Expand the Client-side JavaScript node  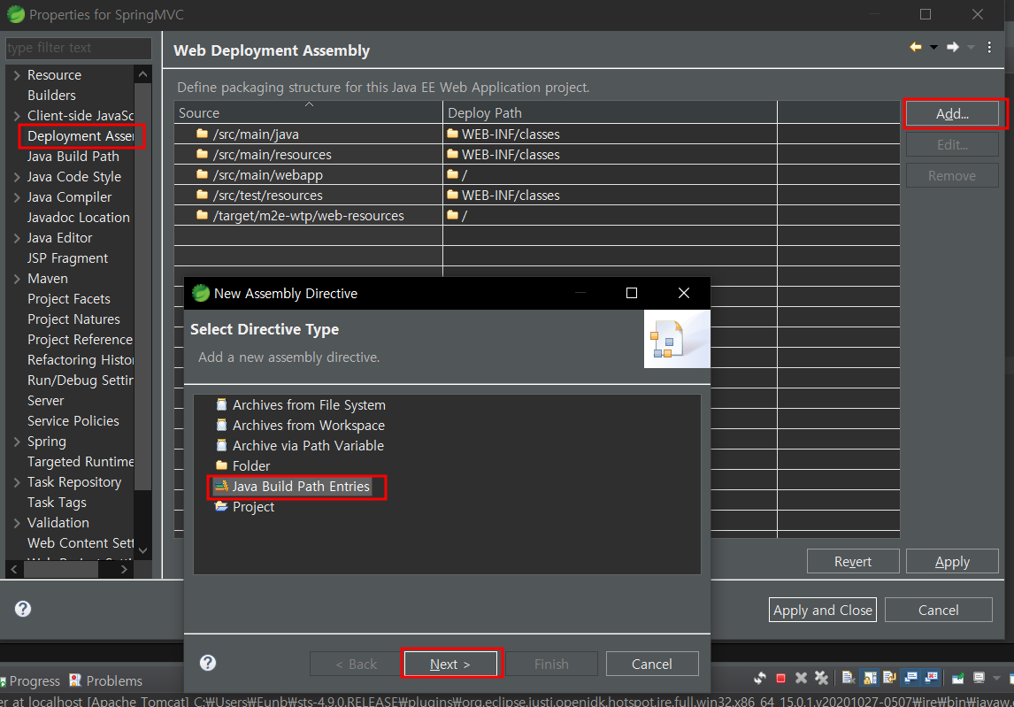17,116
